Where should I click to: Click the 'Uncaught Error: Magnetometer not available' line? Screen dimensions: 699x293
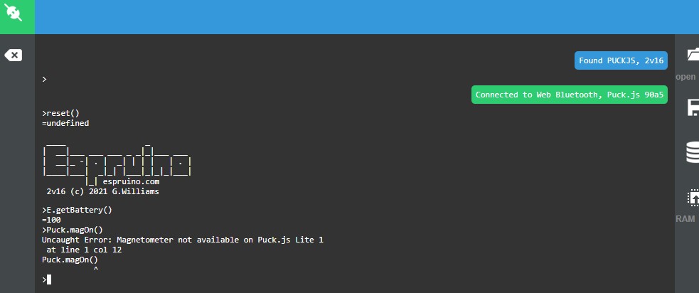(182, 240)
